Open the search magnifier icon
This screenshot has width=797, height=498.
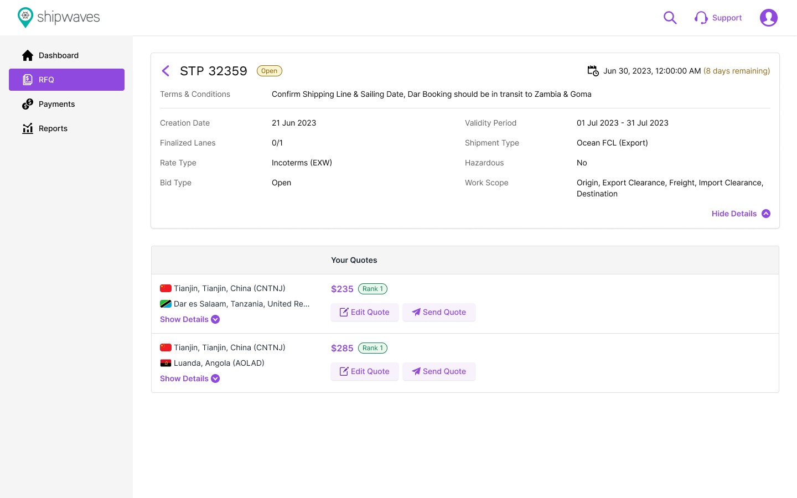[x=670, y=18]
